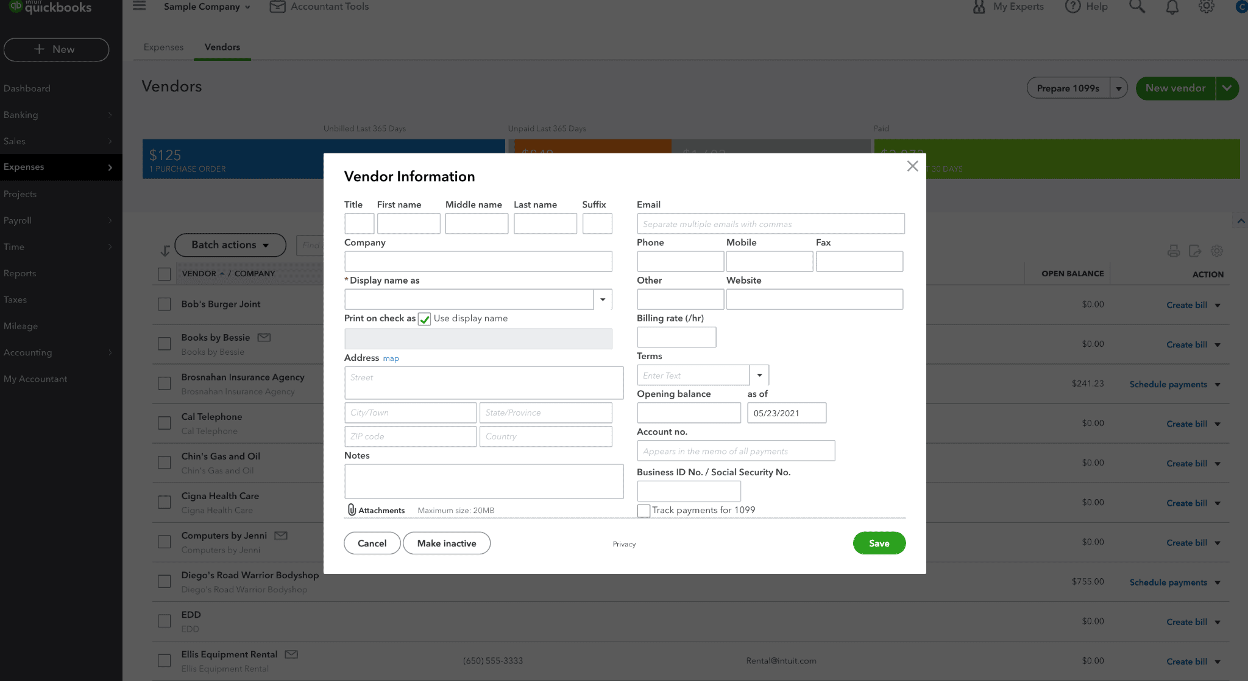
Task: Click Create bill for Cal Telephone
Action: 1186,424
